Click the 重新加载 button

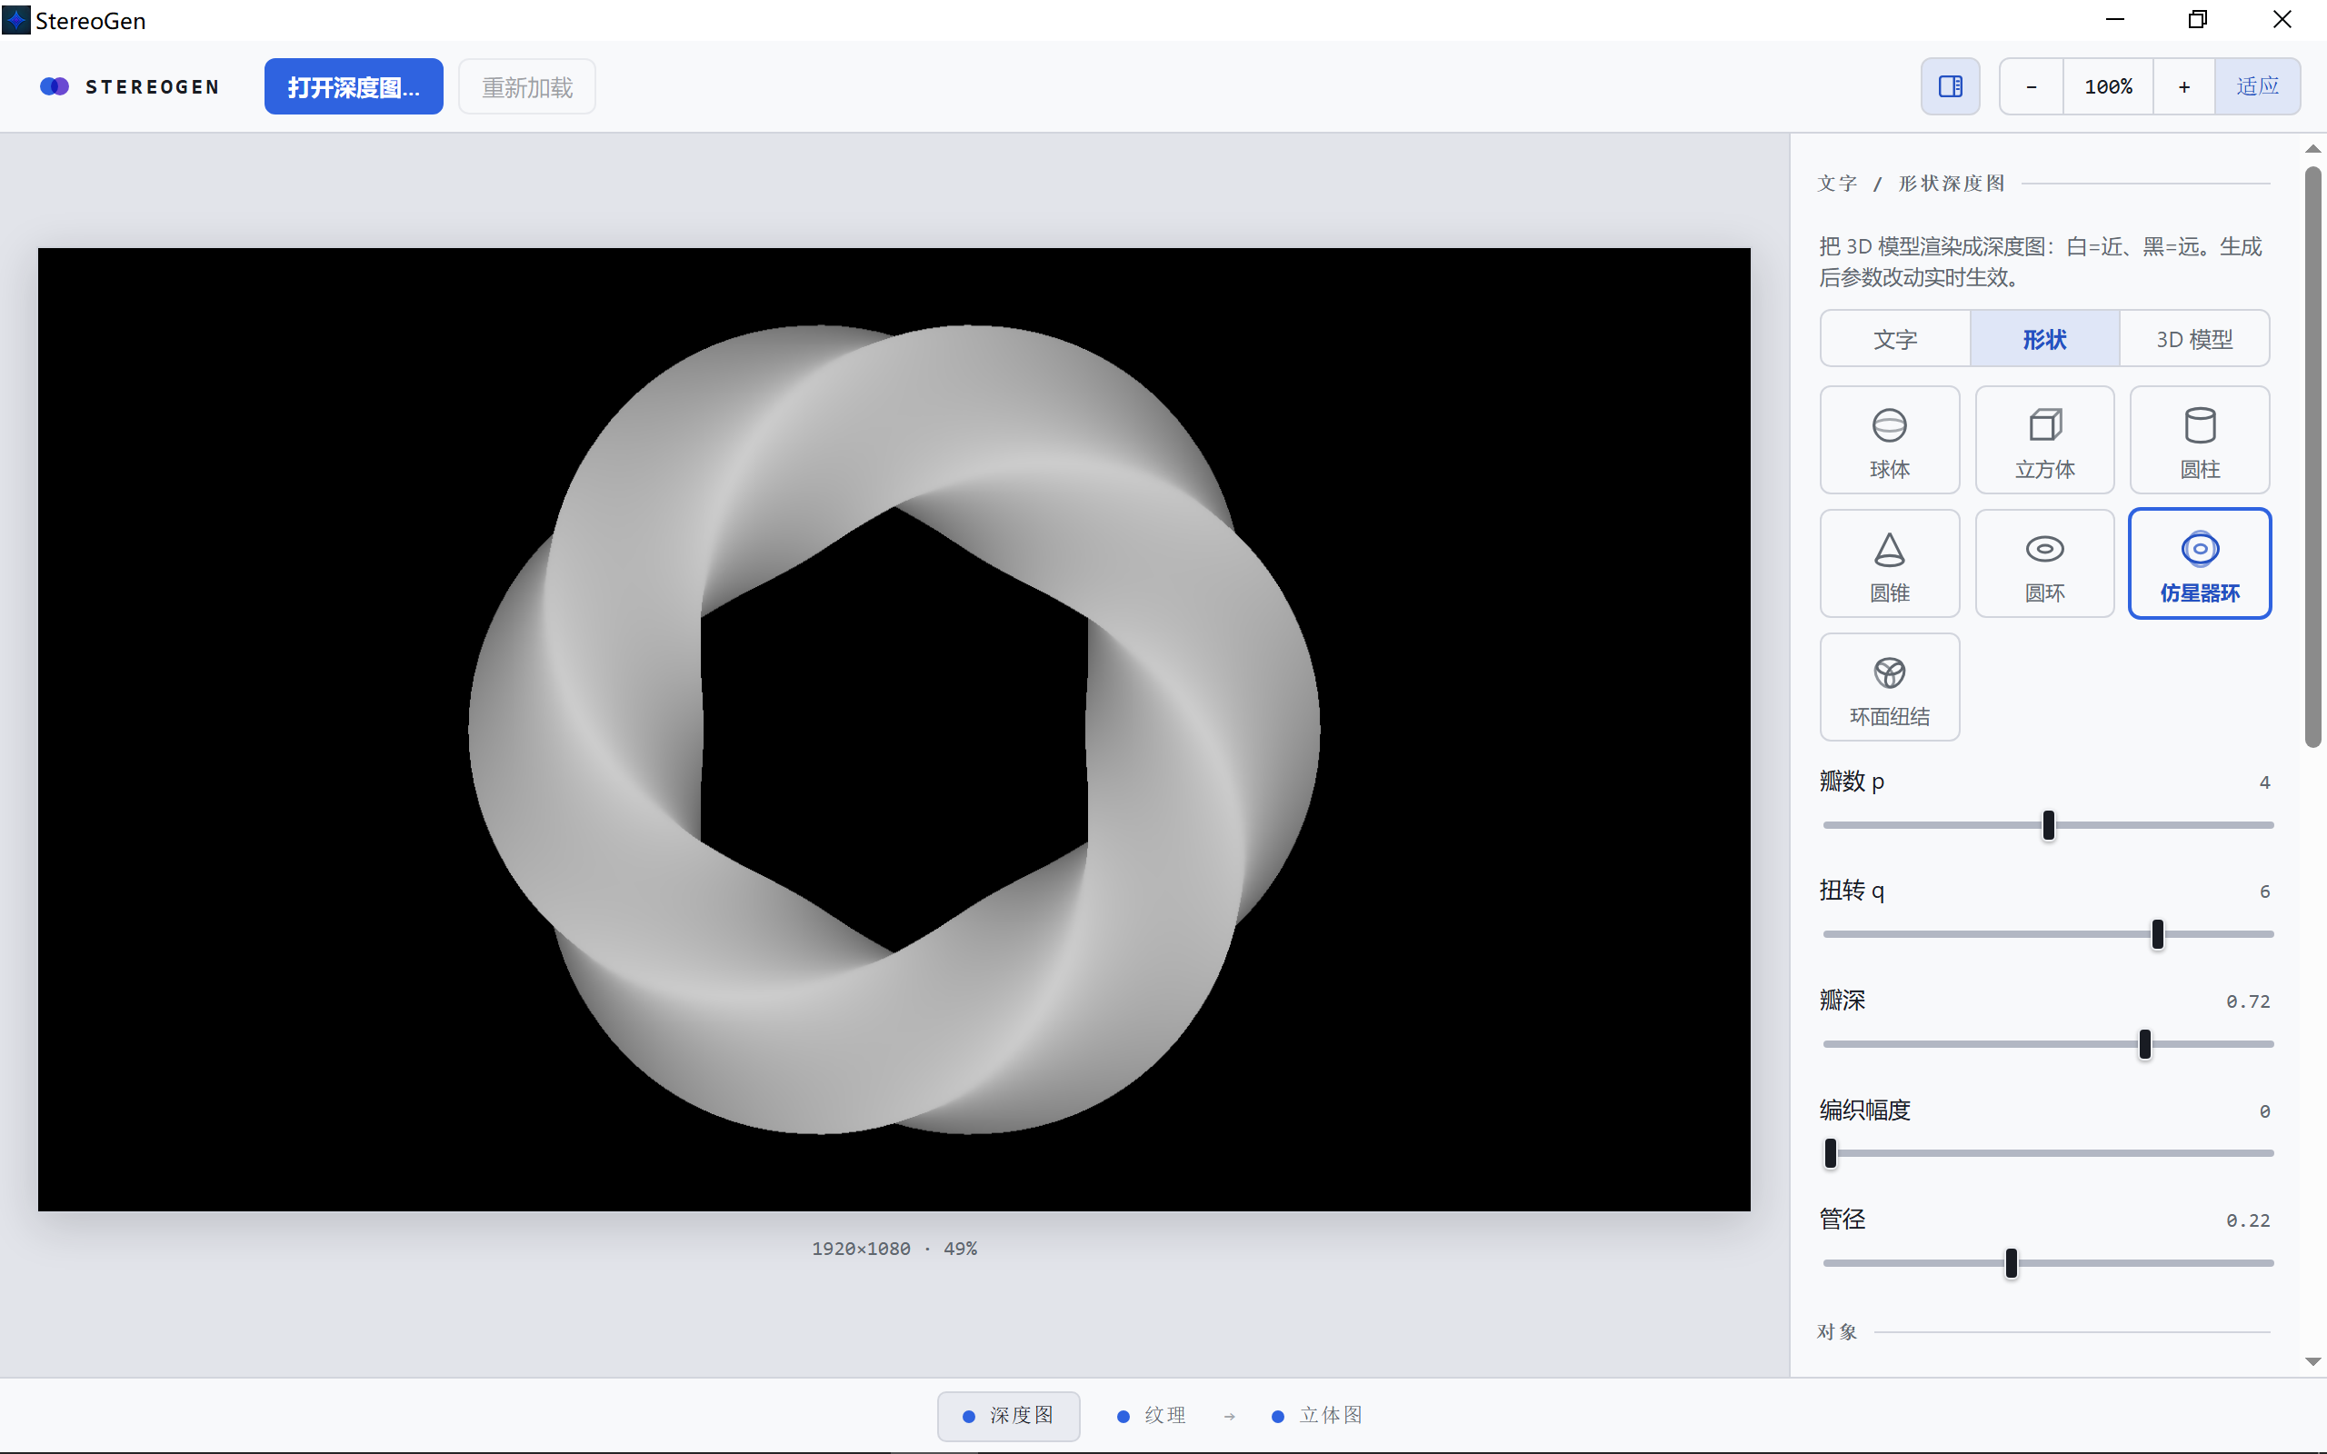[527, 86]
